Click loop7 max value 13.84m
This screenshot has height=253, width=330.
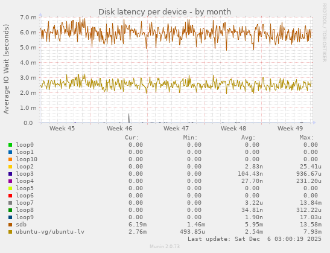(x=311, y=203)
